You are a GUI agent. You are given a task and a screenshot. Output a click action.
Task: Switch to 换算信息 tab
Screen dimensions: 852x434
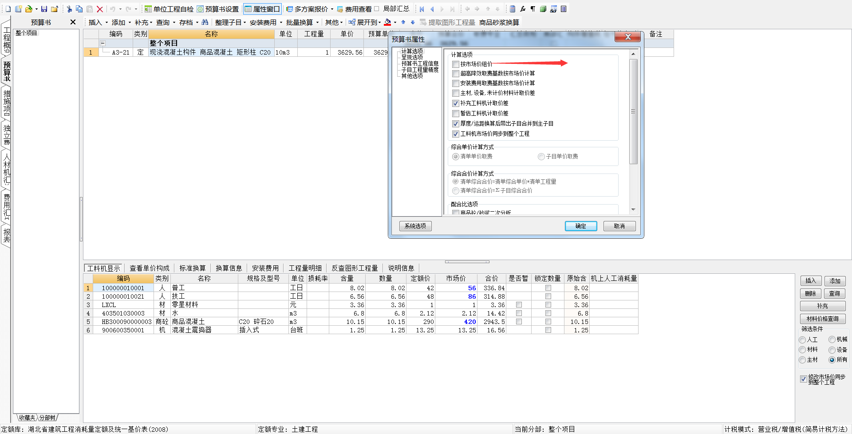pyautogui.click(x=229, y=268)
